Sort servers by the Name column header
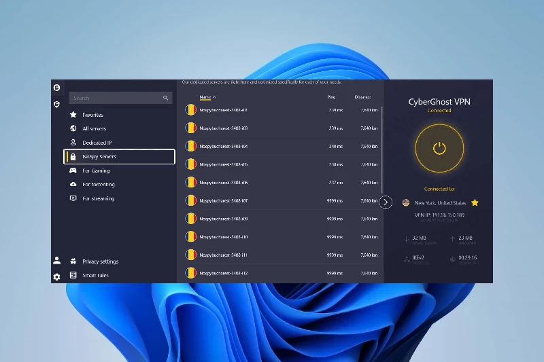Screen dimensions: 544x362 pyautogui.click(x=205, y=97)
